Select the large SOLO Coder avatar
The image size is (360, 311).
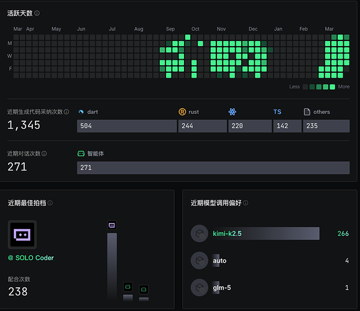coord(22,234)
